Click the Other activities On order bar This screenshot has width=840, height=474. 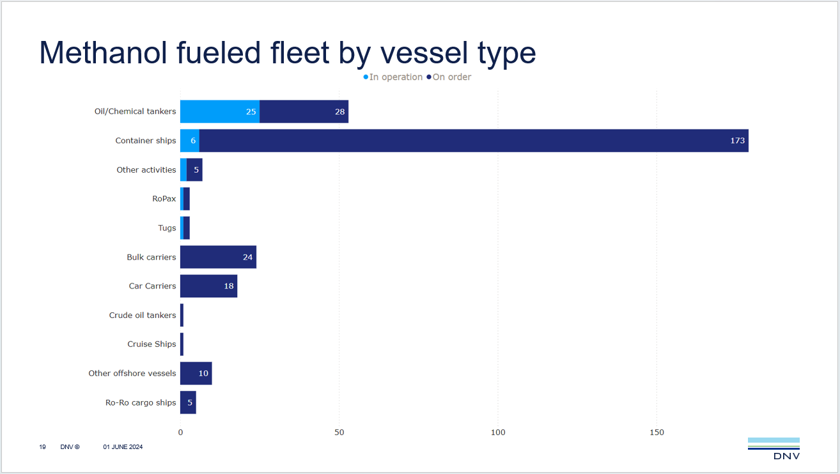click(x=194, y=170)
